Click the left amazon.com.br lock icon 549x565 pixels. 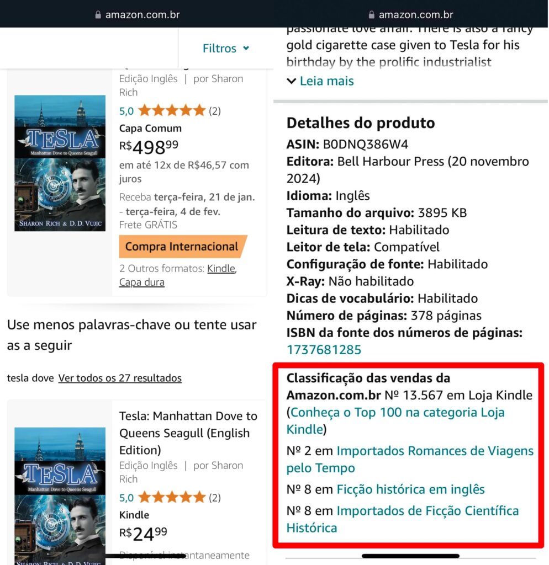tap(98, 15)
